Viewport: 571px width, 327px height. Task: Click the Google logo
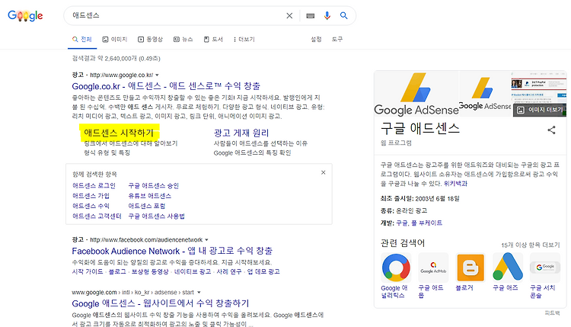[25, 16]
